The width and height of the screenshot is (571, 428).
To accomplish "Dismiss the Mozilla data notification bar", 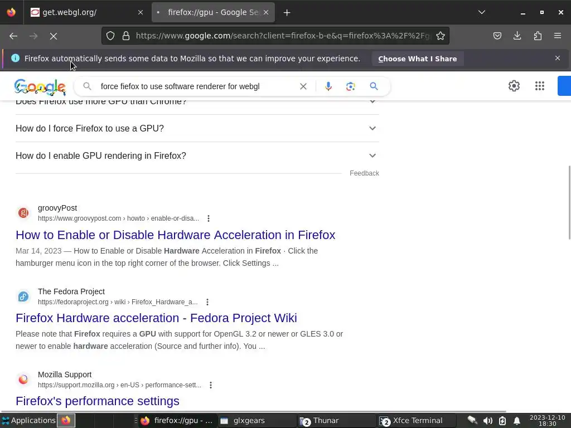I will tap(557, 58).
